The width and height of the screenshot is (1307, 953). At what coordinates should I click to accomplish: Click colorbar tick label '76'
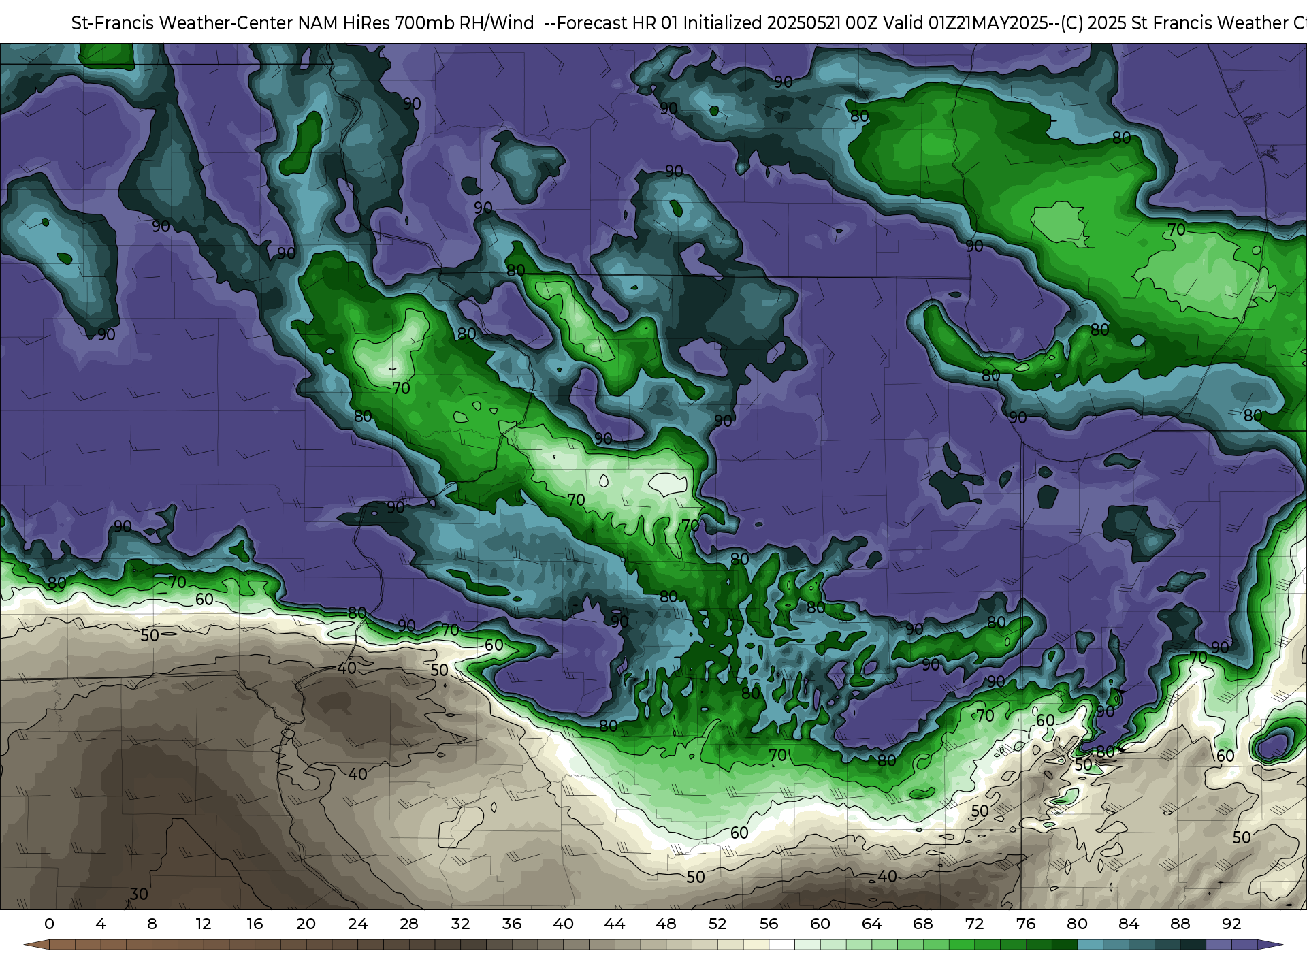[x=1026, y=924]
